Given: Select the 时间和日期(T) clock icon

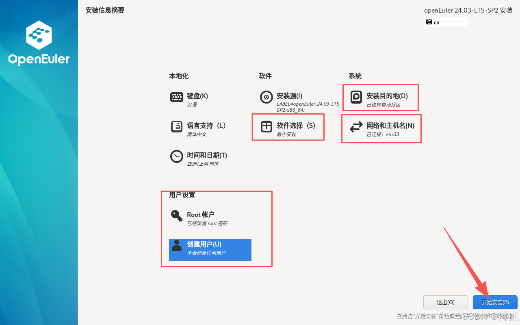Looking at the screenshot, I should (x=177, y=157).
